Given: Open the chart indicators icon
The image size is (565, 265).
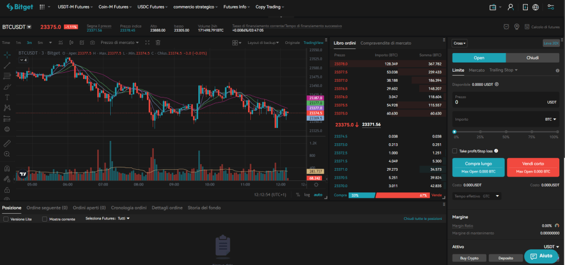Looking at the screenshot, I should (61, 42).
